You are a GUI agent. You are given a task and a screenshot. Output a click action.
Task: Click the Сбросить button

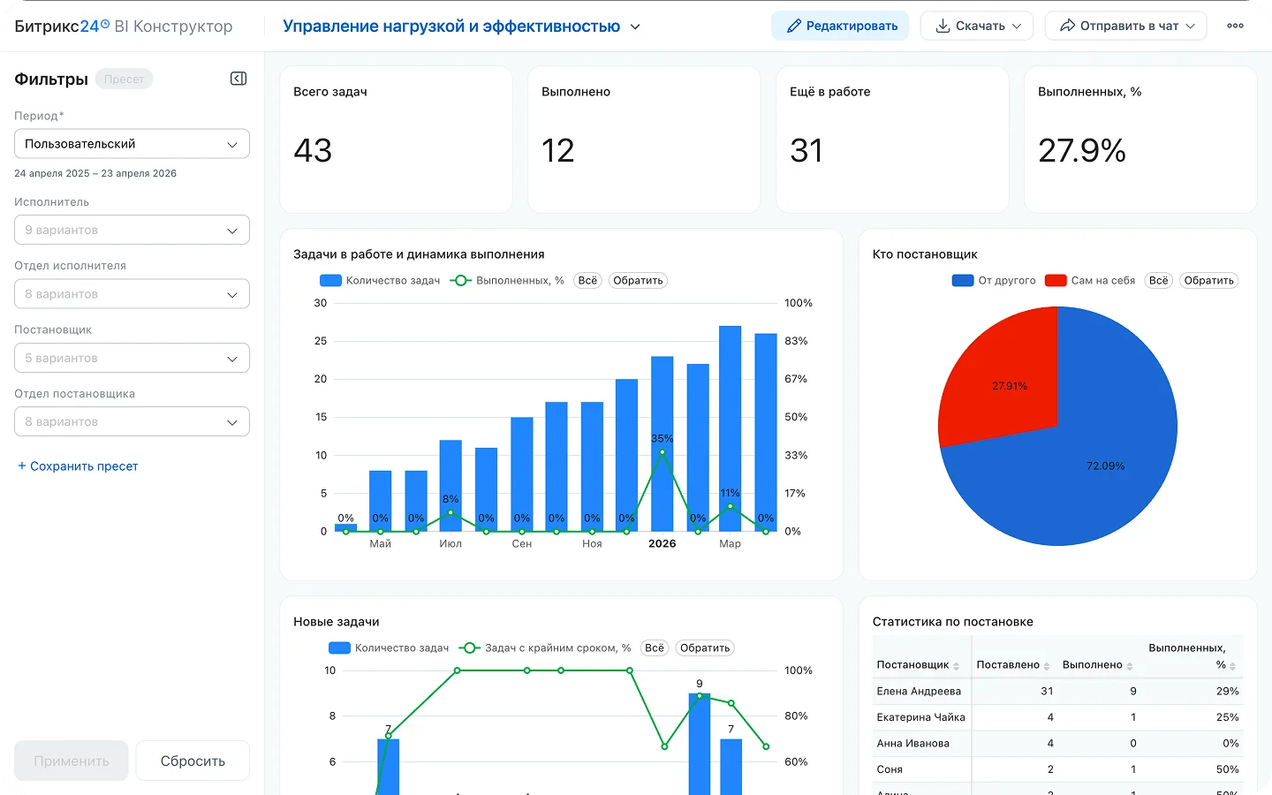tap(193, 761)
